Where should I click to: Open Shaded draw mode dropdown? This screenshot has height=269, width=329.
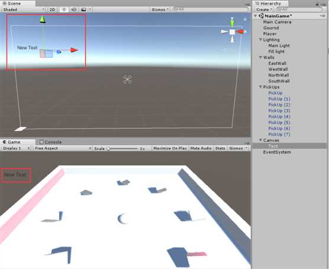coord(24,9)
